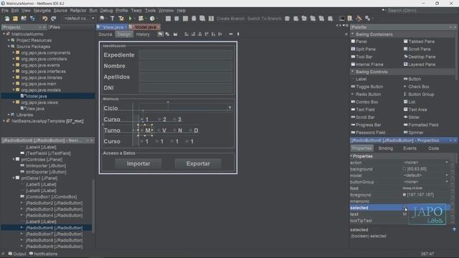Collapse the Swing Controls palette section
The height and width of the screenshot is (258, 459).
(353, 72)
